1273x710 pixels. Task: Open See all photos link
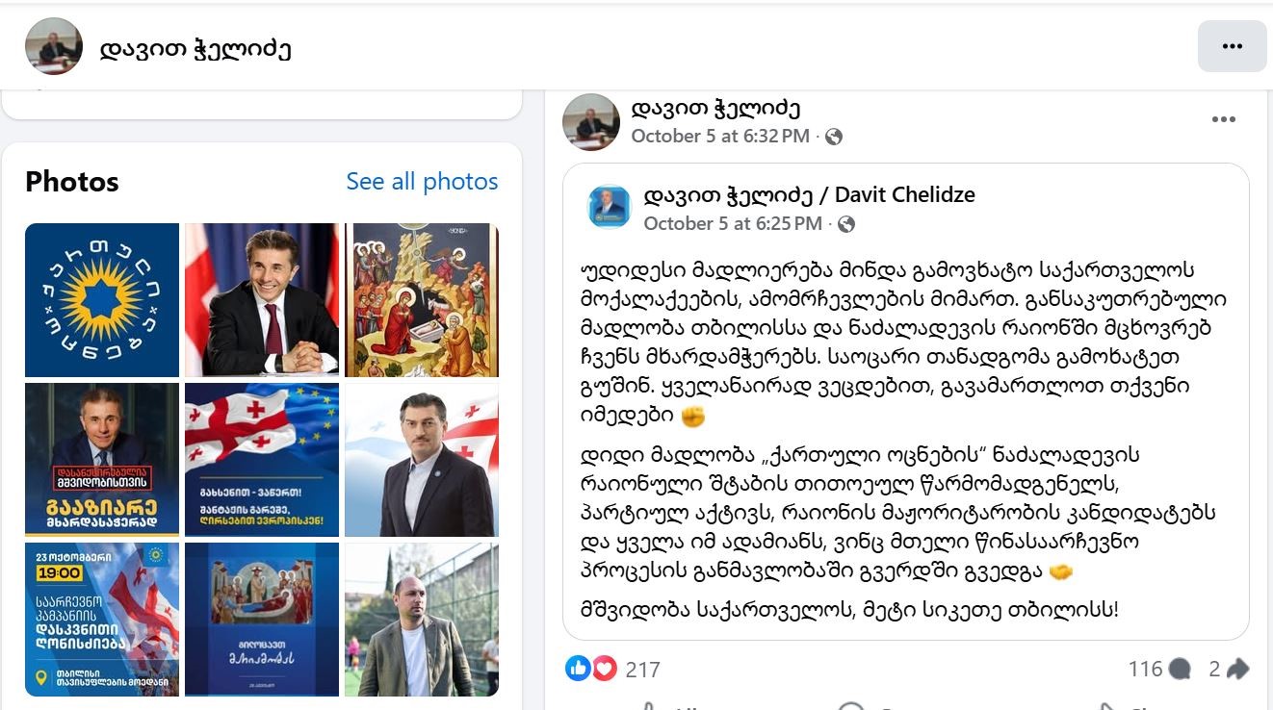[422, 181]
